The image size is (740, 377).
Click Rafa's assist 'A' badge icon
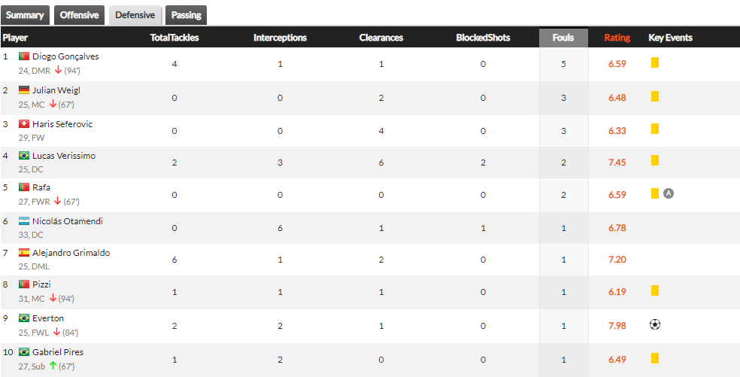(x=669, y=193)
